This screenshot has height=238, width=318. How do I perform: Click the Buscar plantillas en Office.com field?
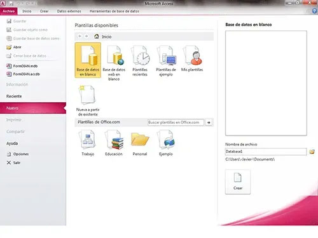coord(176,122)
